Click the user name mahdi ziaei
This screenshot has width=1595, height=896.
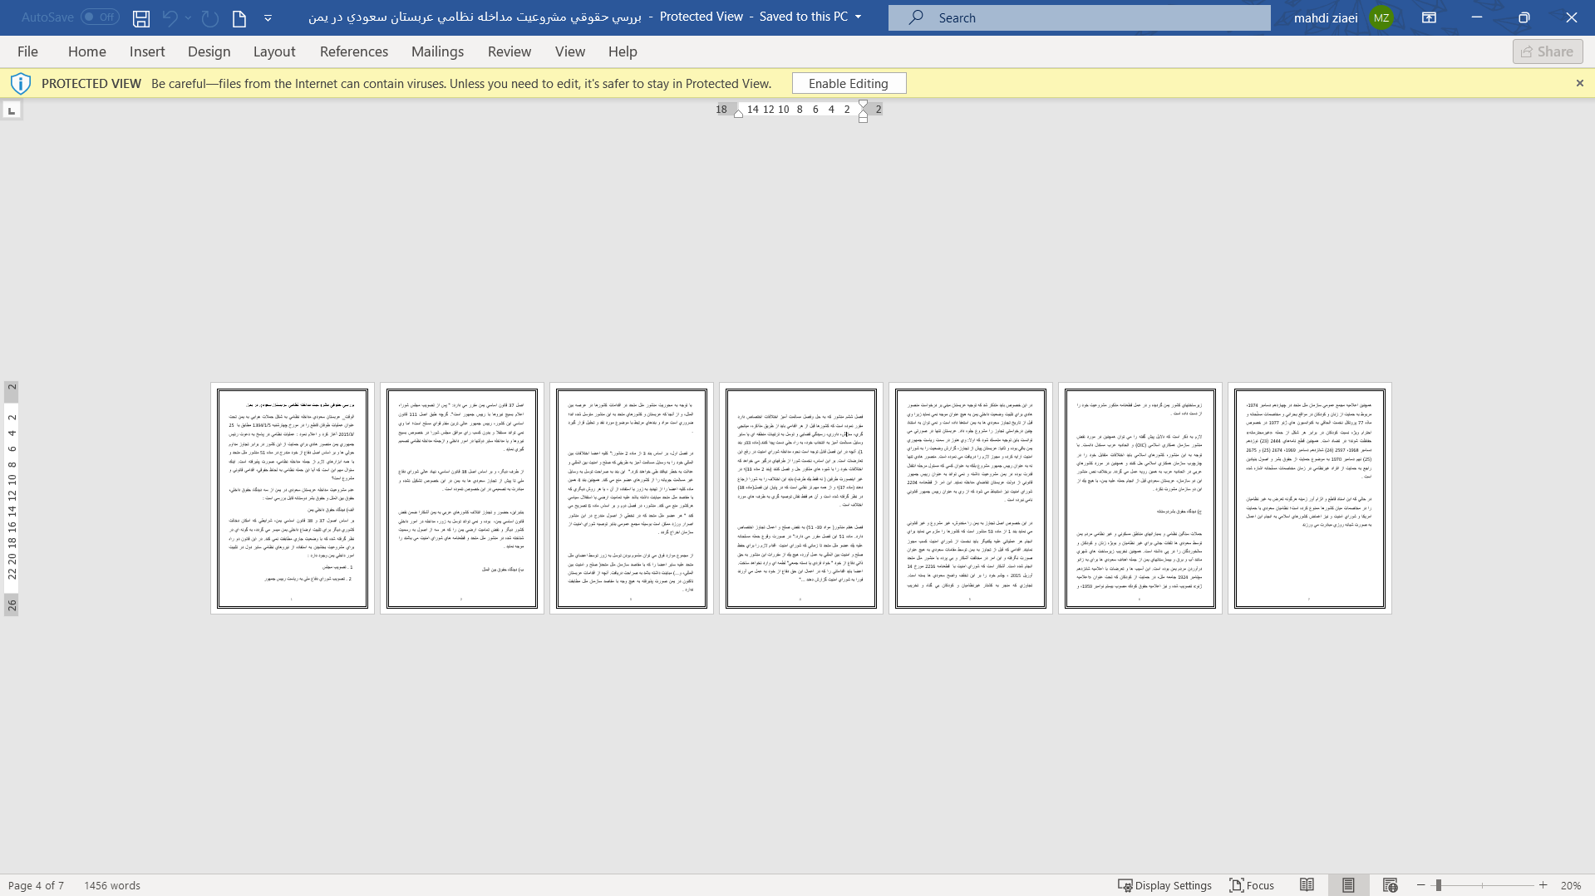[x=1326, y=17]
